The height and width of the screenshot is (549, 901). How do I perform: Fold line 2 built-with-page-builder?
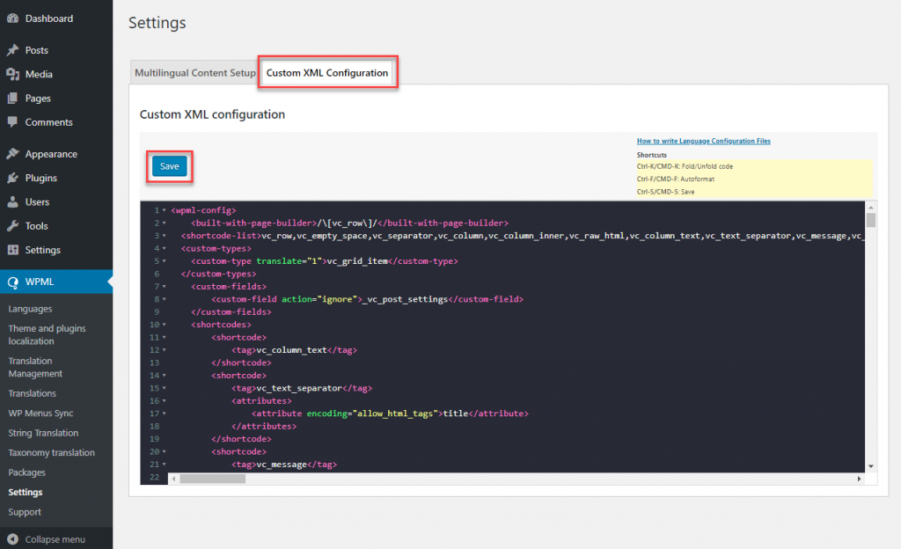[x=165, y=223]
